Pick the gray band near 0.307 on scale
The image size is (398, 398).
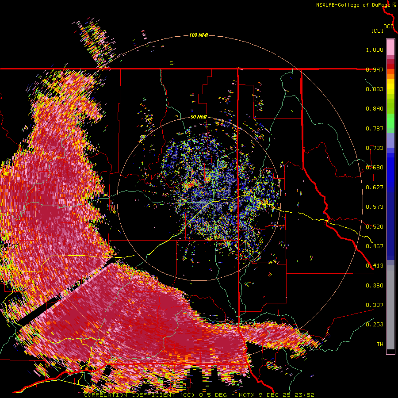[x=390, y=307]
